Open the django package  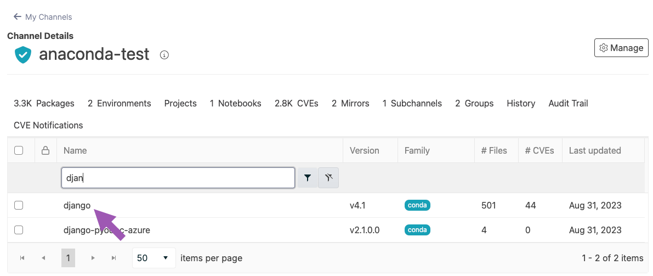(77, 205)
